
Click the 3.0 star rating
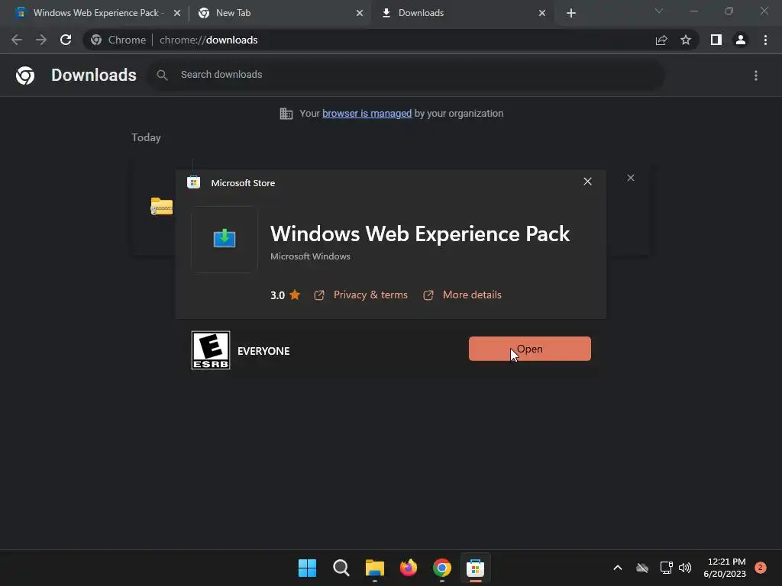[286, 295]
